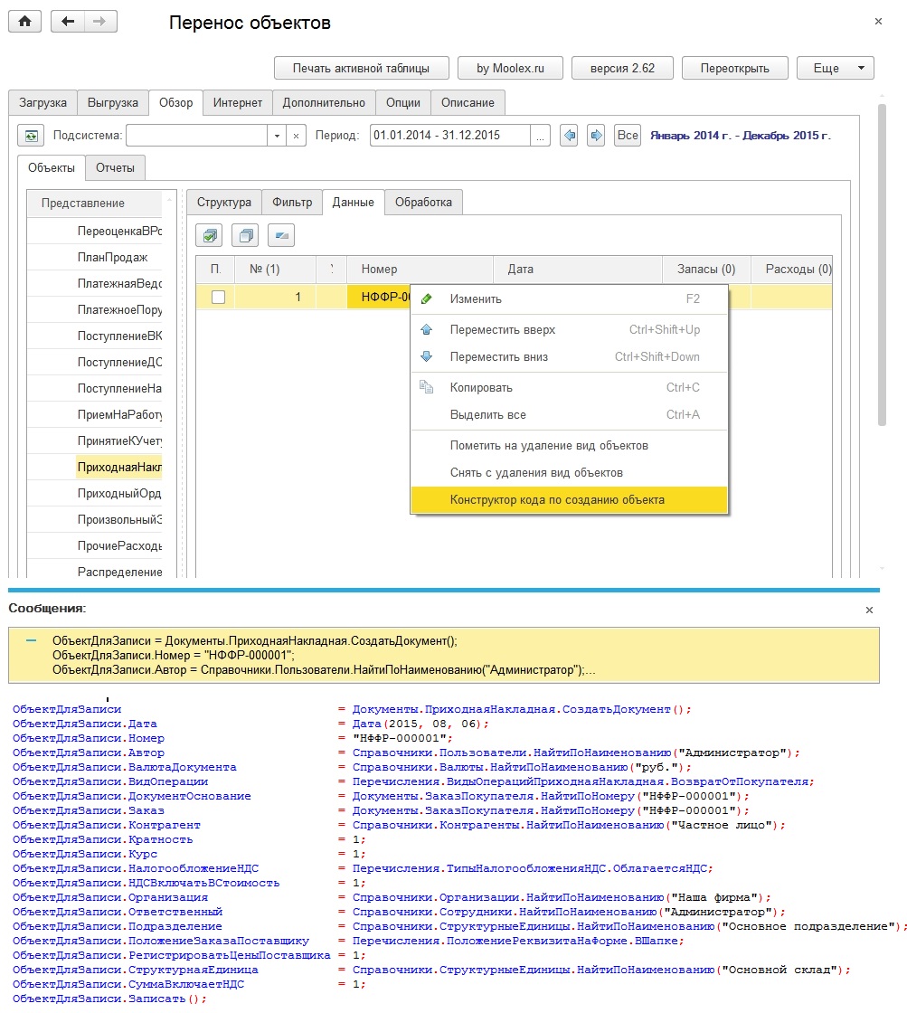The width and height of the screenshot is (907, 1013).
Task: Select the ПланПродаж row in the list
Action: click(95, 258)
